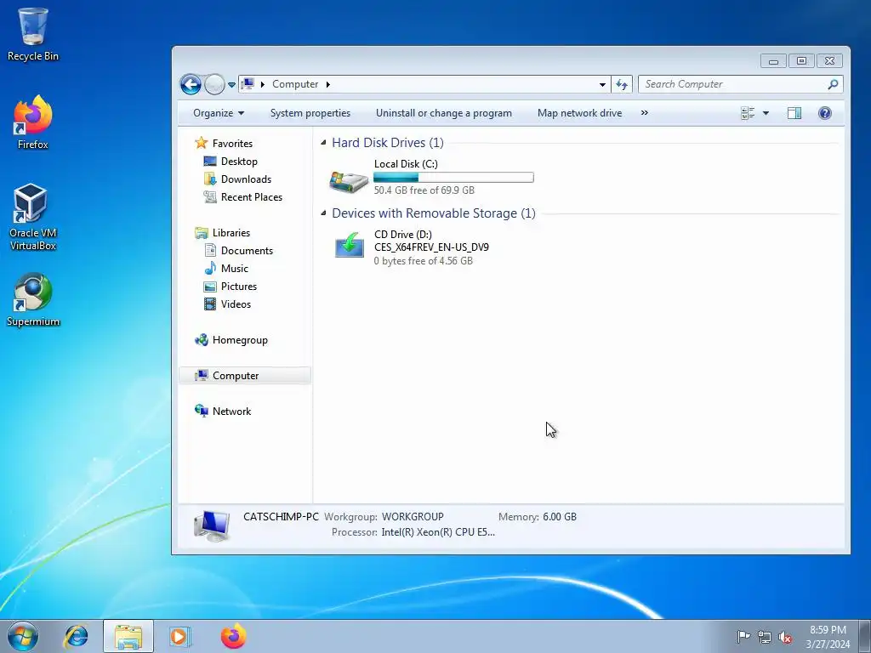Image resolution: width=871 pixels, height=653 pixels.
Task: Click CATSCHIMP-PC name in details pane
Action: coord(281,516)
